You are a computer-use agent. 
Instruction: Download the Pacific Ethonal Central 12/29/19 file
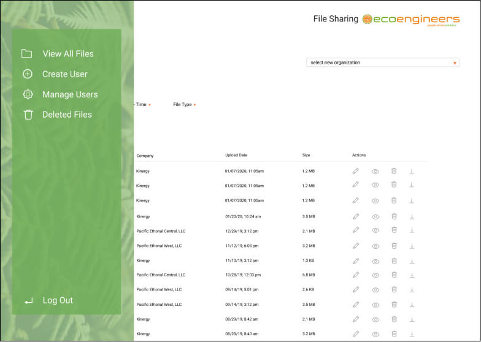click(412, 230)
